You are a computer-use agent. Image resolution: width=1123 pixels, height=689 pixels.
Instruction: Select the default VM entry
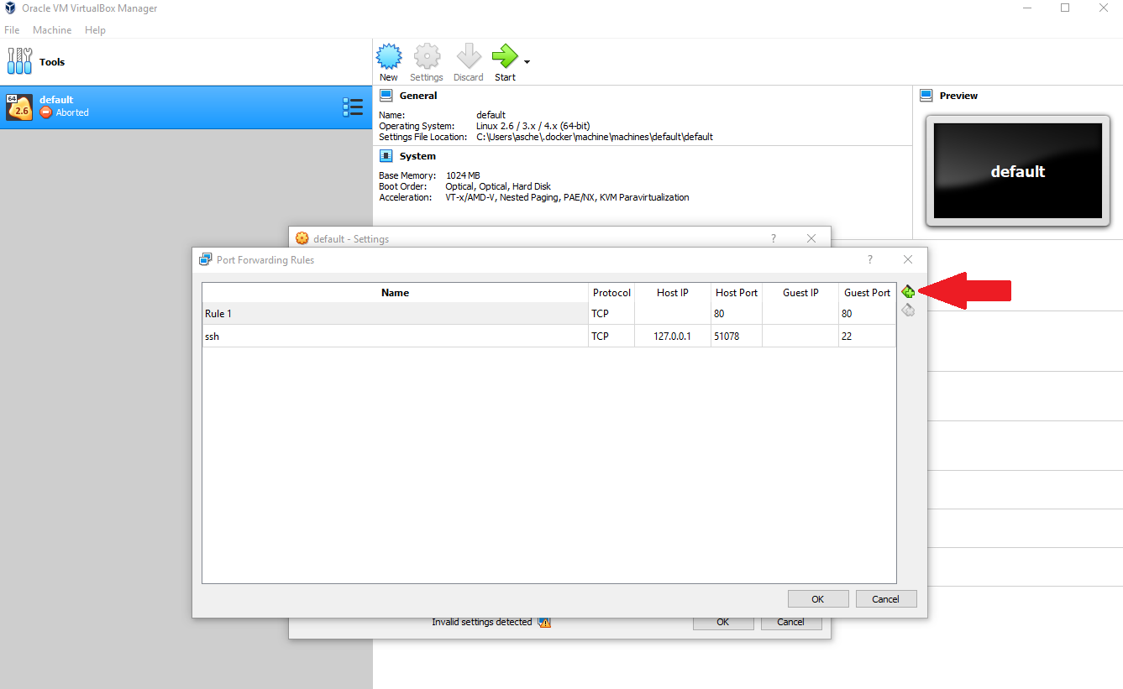coord(186,107)
